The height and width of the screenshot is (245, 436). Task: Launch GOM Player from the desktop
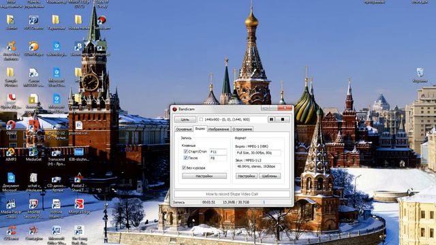tap(33, 49)
